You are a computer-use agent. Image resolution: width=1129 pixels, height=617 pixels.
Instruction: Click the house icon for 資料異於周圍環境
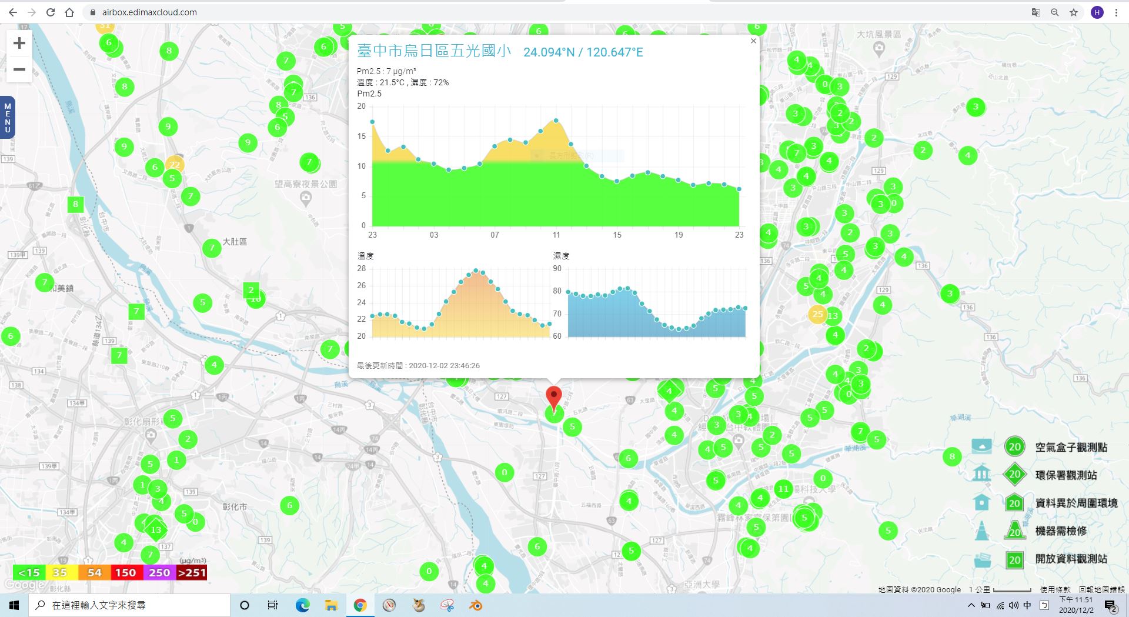[x=981, y=502]
